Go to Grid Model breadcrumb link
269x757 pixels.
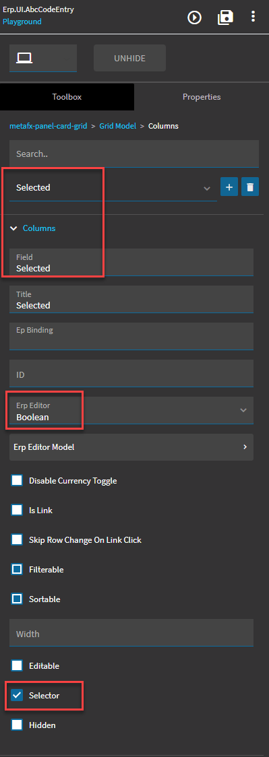118,126
